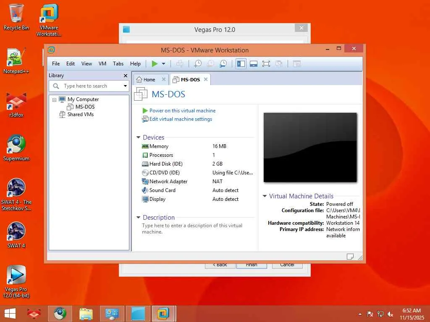This screenshot has width=430, height=322.
Task: Switch to the Home tab
Action: pyautogui.click(x=149, y=80)
